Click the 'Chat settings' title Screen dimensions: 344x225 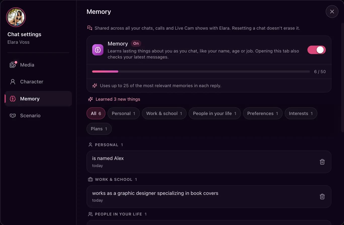(24, 34)
